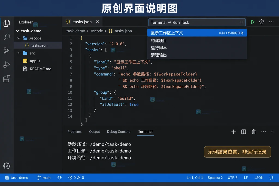The height and width of the screenshot is (186, 279).
Task: Switch to the Debug Console tab
Action: pyautogui.click(x=119, y=132)
